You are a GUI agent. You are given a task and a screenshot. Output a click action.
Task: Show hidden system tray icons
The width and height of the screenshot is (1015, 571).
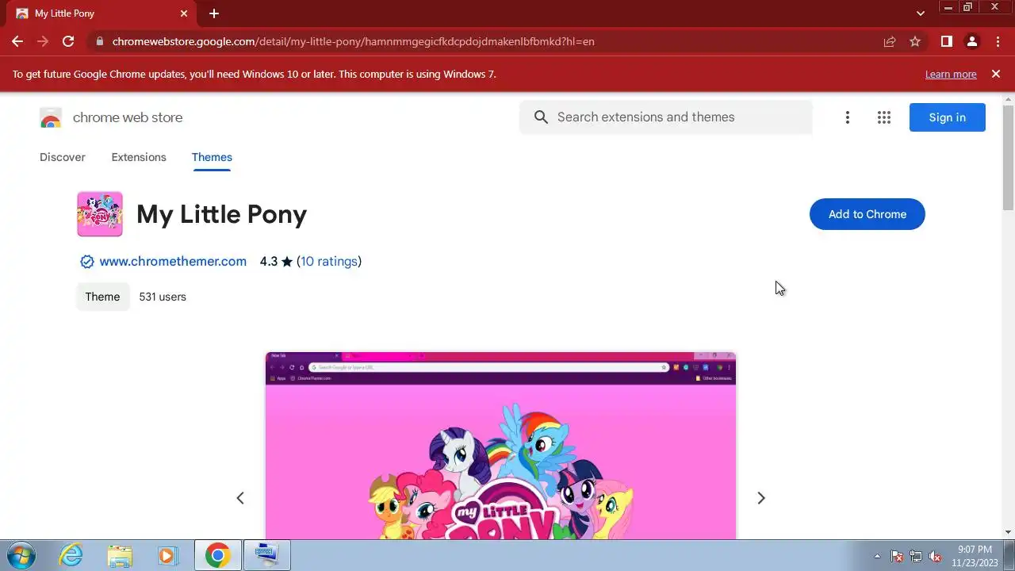click(x=877, y=556)
